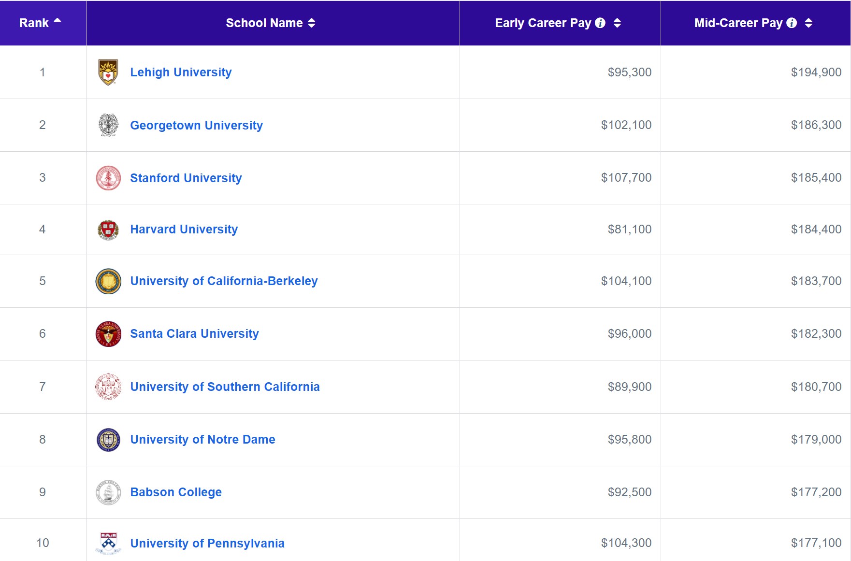Image resolution: width=851 pixels, height=561 pixels.
Task: Click the Mid-Career Pay header label
Action: 738,23
